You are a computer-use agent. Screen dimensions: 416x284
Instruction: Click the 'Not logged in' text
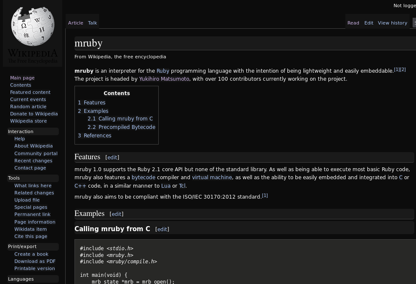405,5
